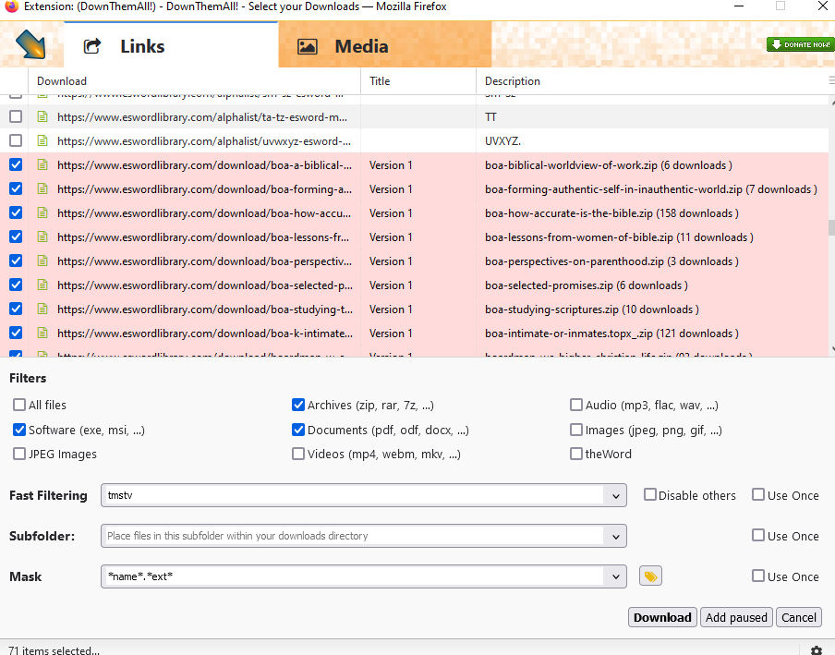This screenshot has height=655, width=835.
Task: Click file icon for boa-studying-t link
Action: 42,309
